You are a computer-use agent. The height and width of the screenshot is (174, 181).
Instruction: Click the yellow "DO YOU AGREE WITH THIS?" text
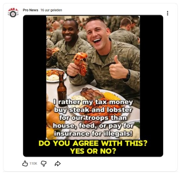(x=93, y=143)
